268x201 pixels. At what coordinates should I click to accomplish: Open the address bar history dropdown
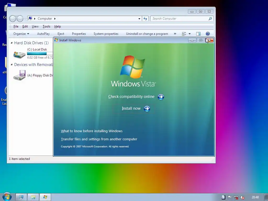[x=139, y=19]
